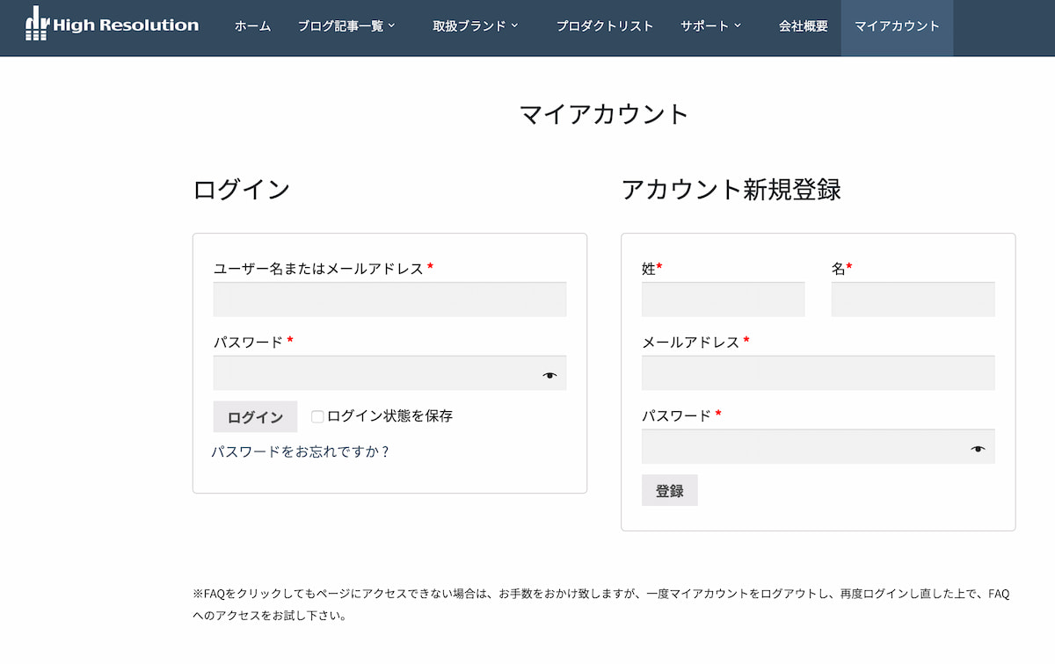The width and height of the screenshot is (1055, 664).
Task: Focus the 名 input field
Action: click(x=913, y=300)
